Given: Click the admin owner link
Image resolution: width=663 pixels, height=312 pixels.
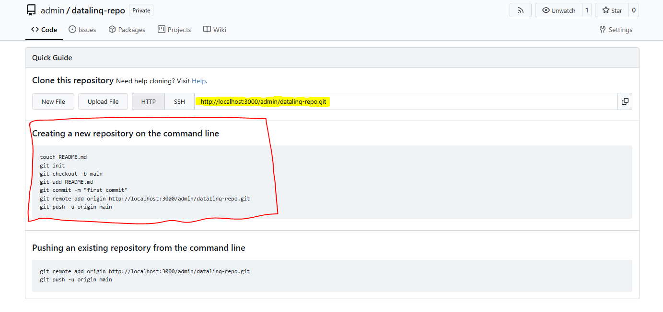Looking at the screenshot, I should pos(53,10).
